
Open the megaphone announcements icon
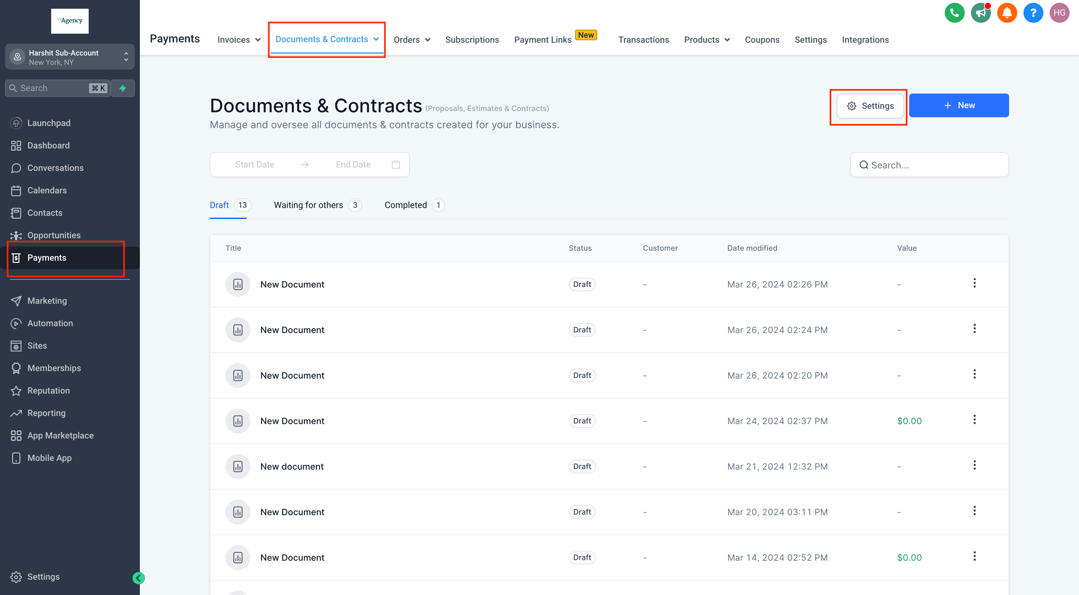coord(981,13)
